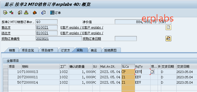Click material cell 72000011
197x92 pixels.
(41, 77)
